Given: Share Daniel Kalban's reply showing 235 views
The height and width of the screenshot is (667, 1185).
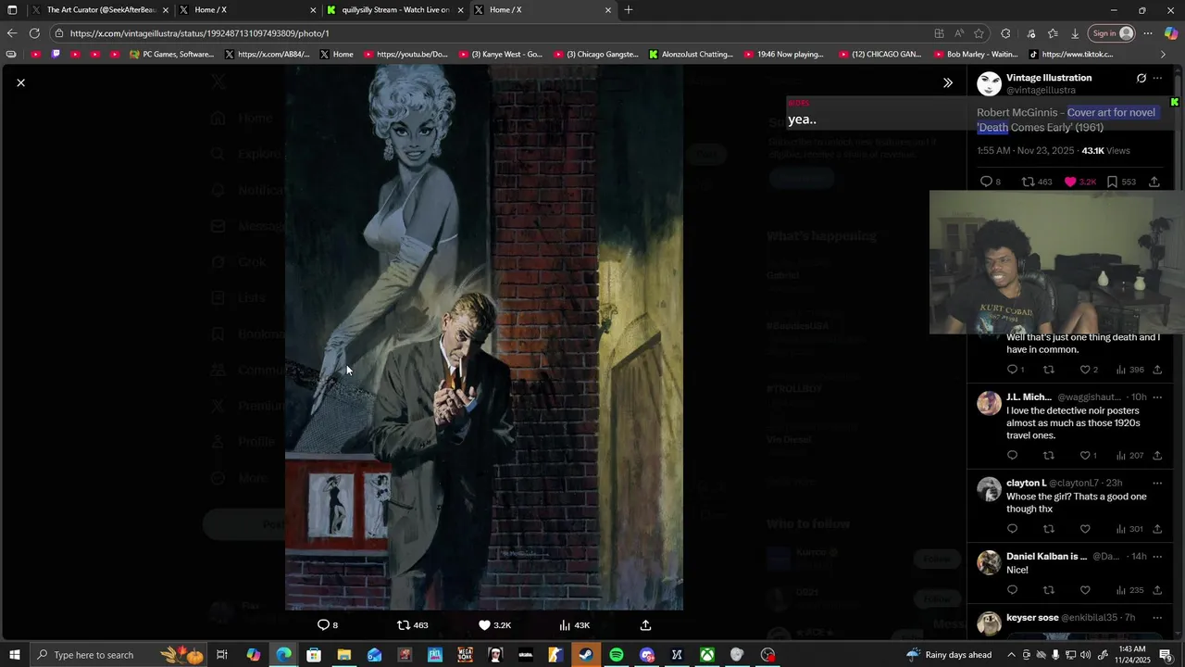Looking at the screenshot, I should tap(1157, 590).
